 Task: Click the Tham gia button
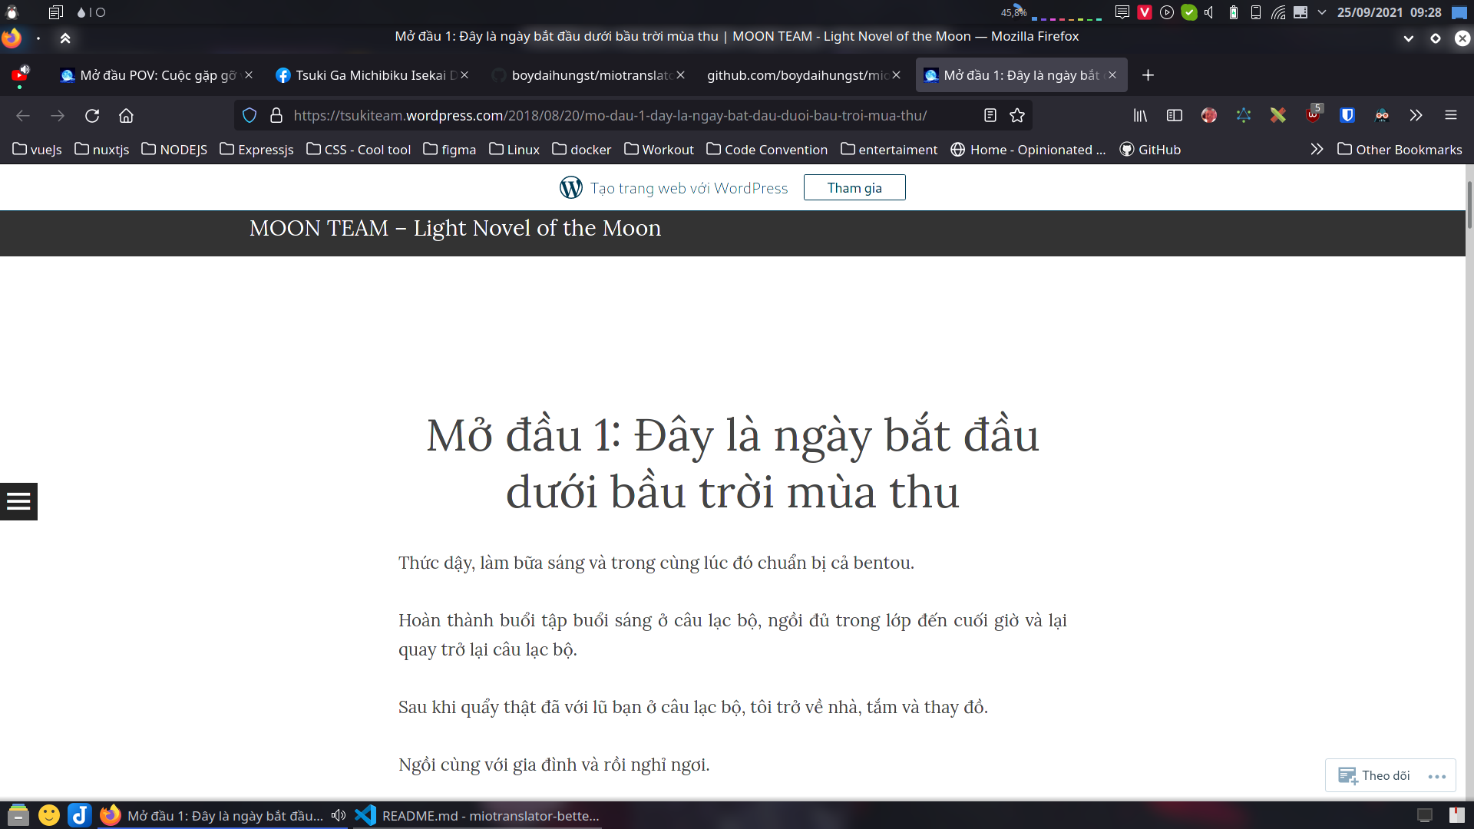coord(854,187)
